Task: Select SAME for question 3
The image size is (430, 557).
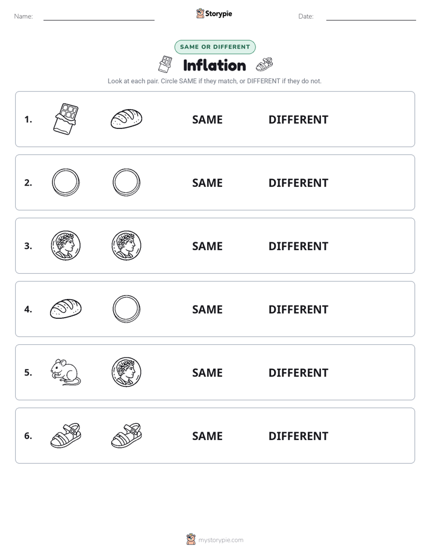Action: click(x=207, y=246)
